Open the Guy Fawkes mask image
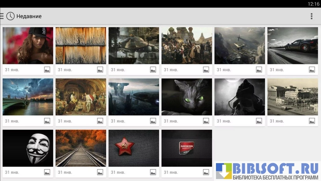The width and height of the screenshot is (321, 181). pyautogui.click(x=28, y=148)
